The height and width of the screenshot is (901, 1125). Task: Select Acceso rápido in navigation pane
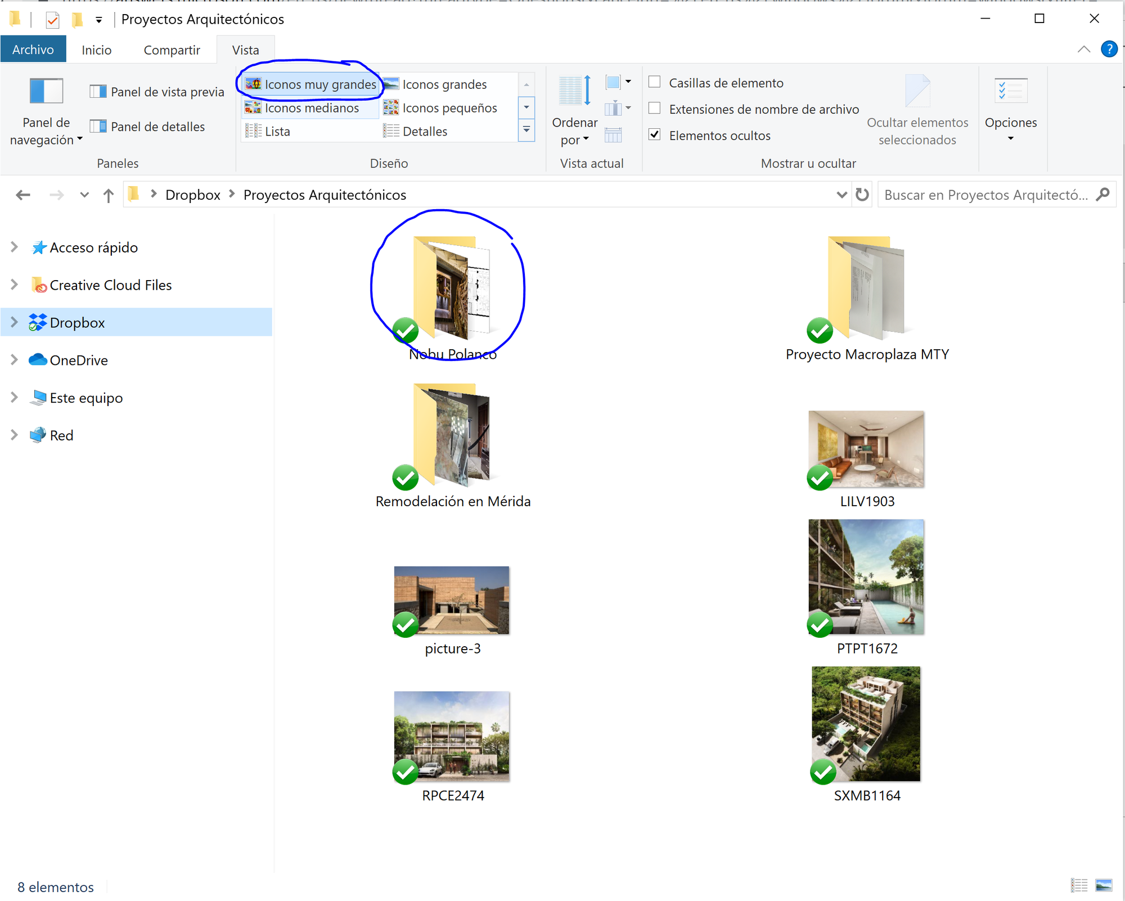[x=94, y=247]
